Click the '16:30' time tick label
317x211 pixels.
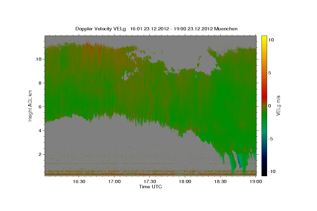(79, 181)
